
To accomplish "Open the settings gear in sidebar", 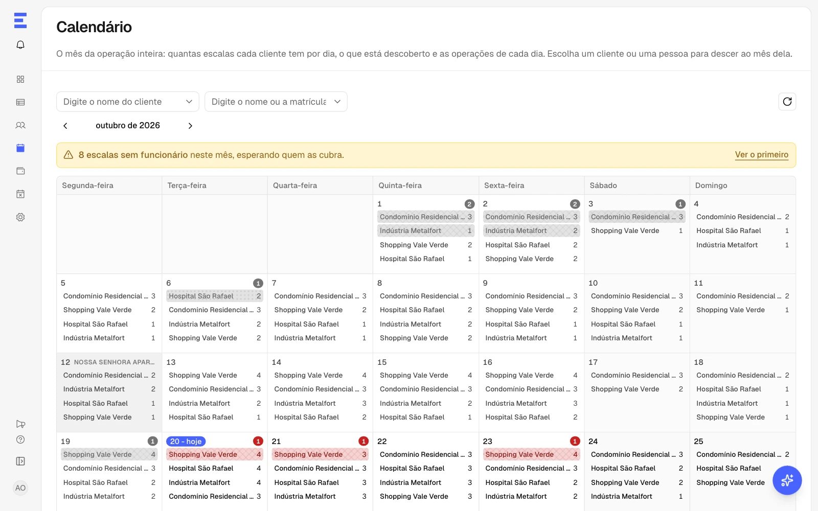I will (20, 217).
